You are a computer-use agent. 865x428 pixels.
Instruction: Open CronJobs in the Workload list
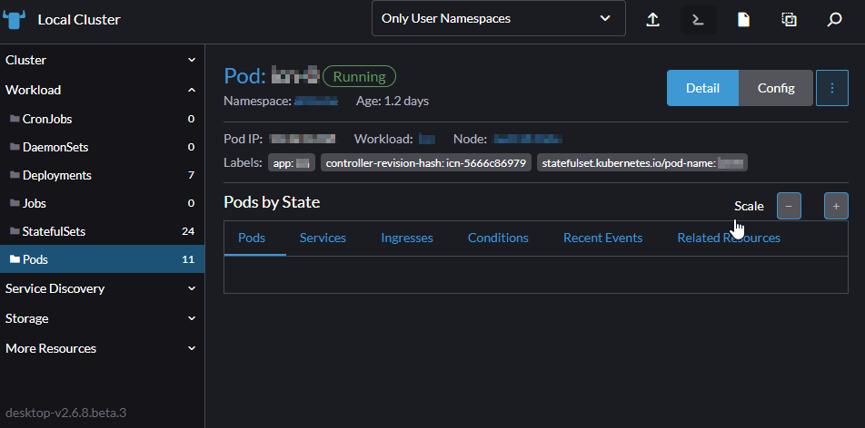[102, 119]
